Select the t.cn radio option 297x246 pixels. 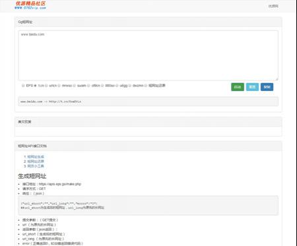(x=35, y=86)
